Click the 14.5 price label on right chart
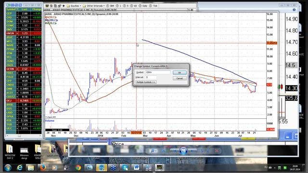The width and height of the screenshot is (308, 173). (291, 65)
